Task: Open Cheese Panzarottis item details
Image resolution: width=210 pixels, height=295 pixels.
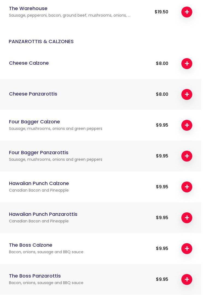Action: click(33, 94)
